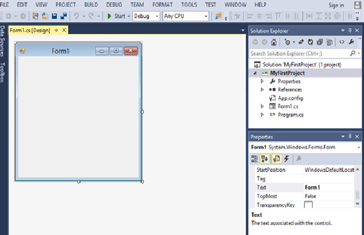Open Events lightning bolt in Properties panel
Viewport: 364px width, 235px height.
pyautogui.click(x=287, y=158)
